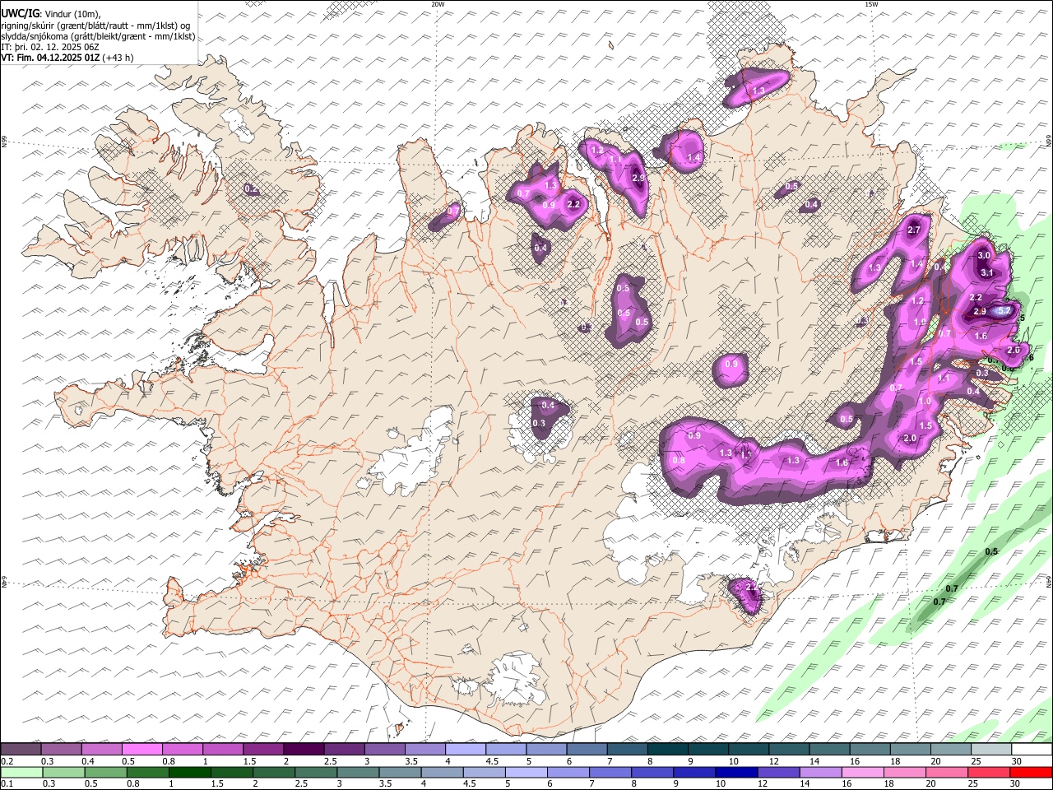Click the 1.9 precipitation value on the map

coord(921,322)
